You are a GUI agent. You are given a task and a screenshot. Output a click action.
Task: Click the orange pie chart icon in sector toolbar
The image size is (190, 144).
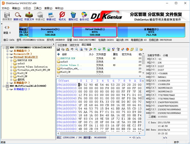127,49
